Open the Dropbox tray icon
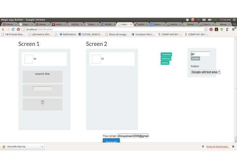Image resolution: width=237 pixels, height=168 pixels. tap(187, 20)
